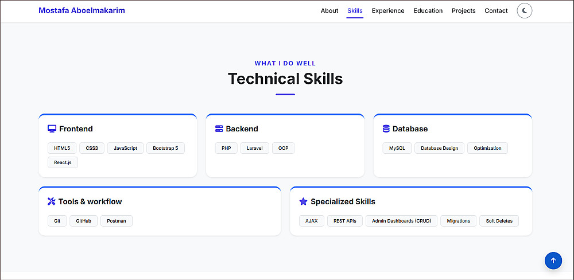This screenshot has width=574, height=280.
Task: Select the MySQL skill tag
Action: pyautogui.click(x=397, y=148)
